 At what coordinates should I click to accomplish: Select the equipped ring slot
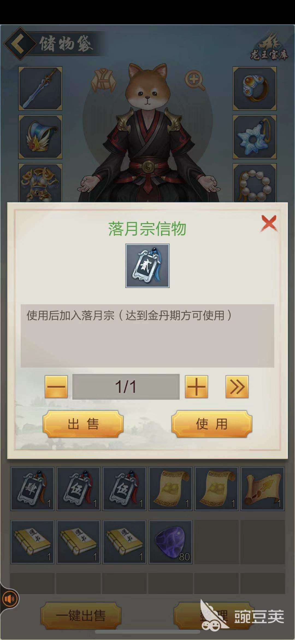(255, 88)
